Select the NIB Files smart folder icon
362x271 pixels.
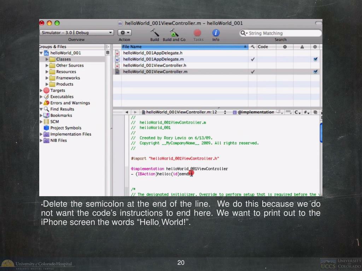click(x=46, y=140)
